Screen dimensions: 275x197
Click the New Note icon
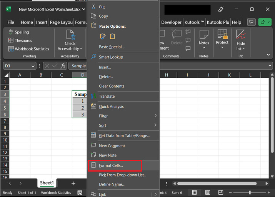pyautogui.click(x=93, y=155)
